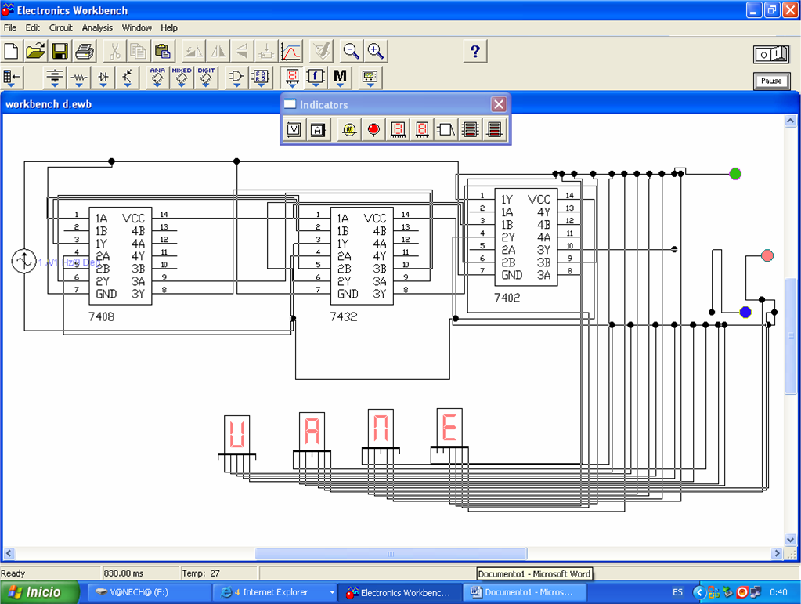Image resolution: width=801 pixels, height=604 pixels.
Task: Click the horizontal scrollbar thumb
Action: 391,554
